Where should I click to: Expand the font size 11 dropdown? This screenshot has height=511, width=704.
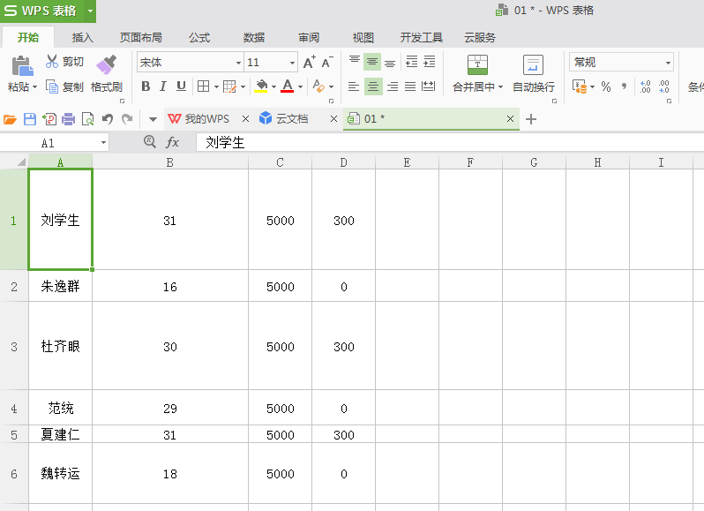point(292,63)
